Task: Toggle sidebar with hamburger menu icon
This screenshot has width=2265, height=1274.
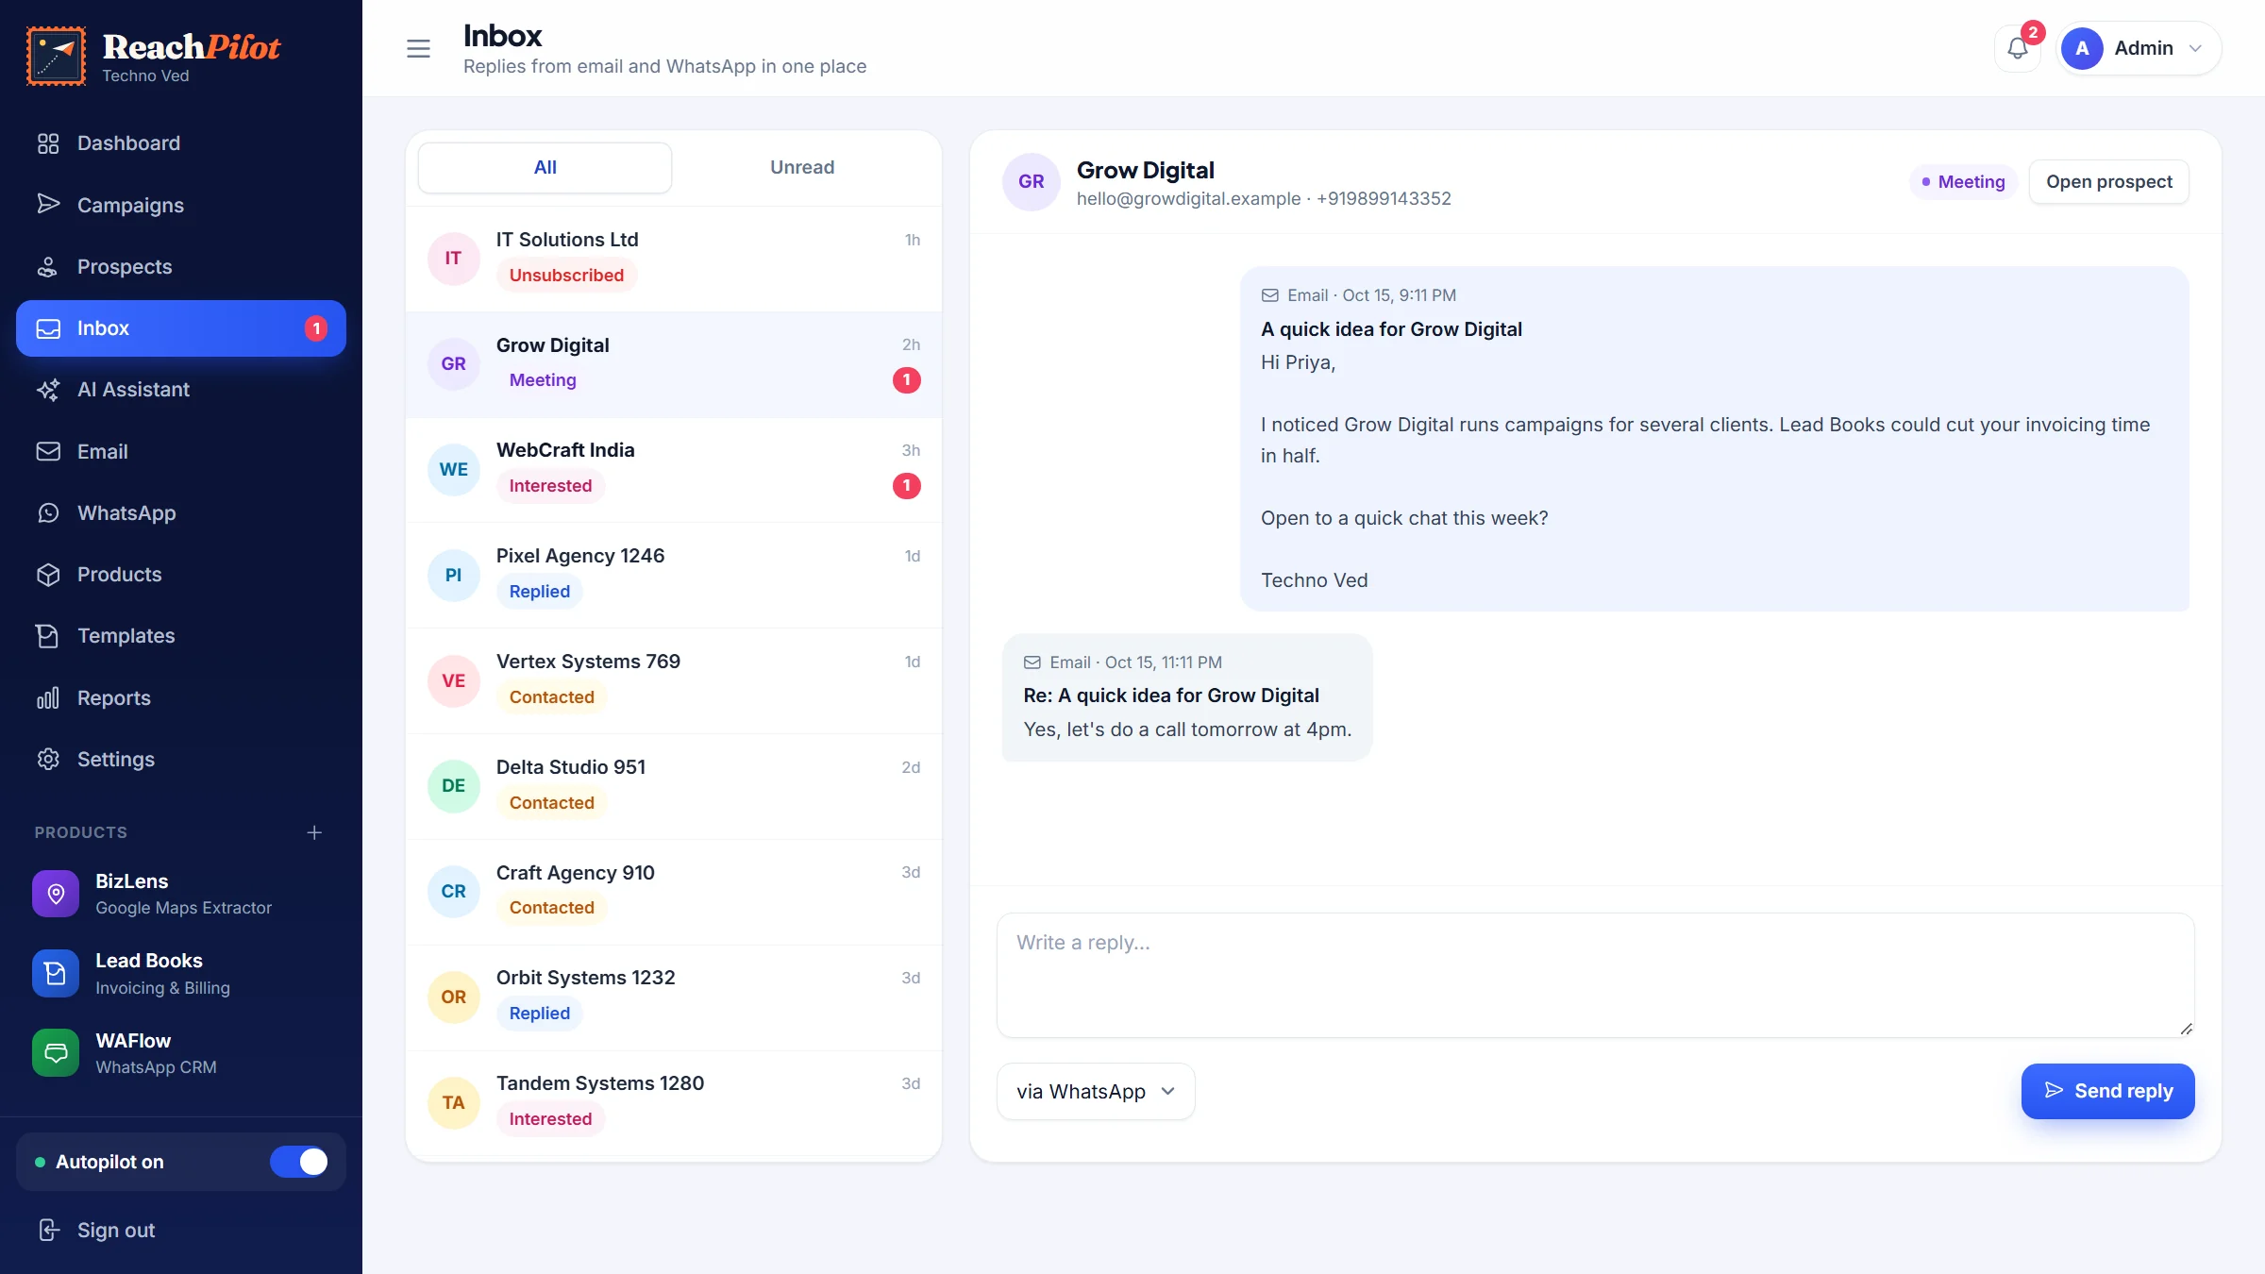Action: pyautogui.click(x=418, y=48)
